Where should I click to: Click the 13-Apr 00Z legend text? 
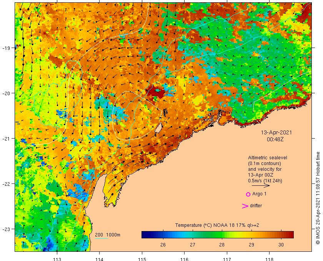pos(261,175)
